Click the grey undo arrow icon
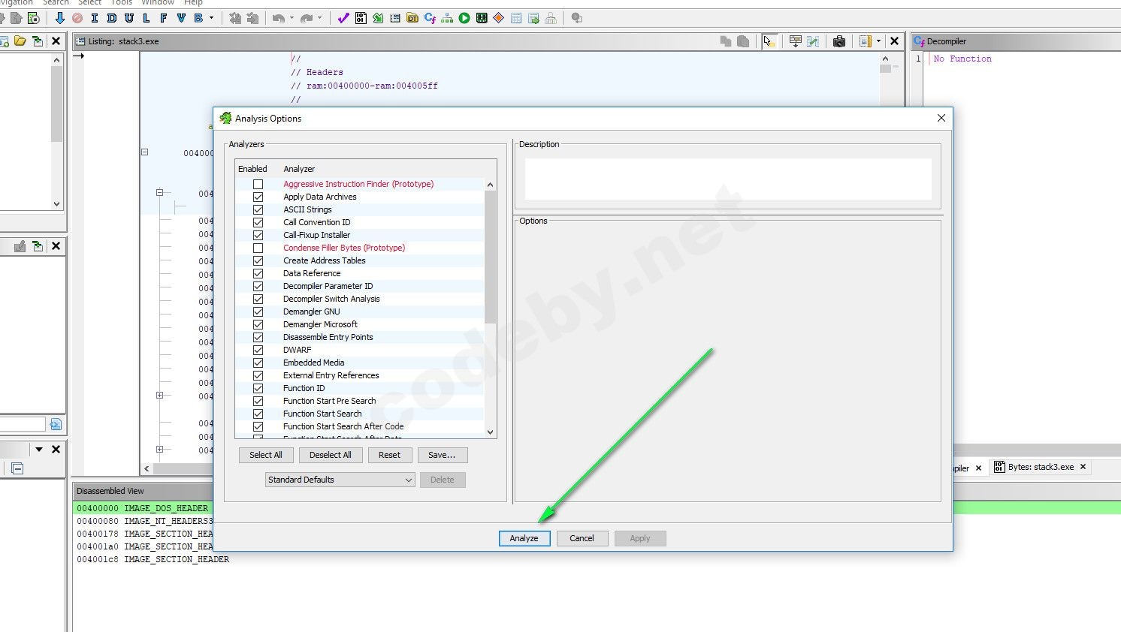The height and width of the screenshot is (632, 1121). [x=279, y=18]
